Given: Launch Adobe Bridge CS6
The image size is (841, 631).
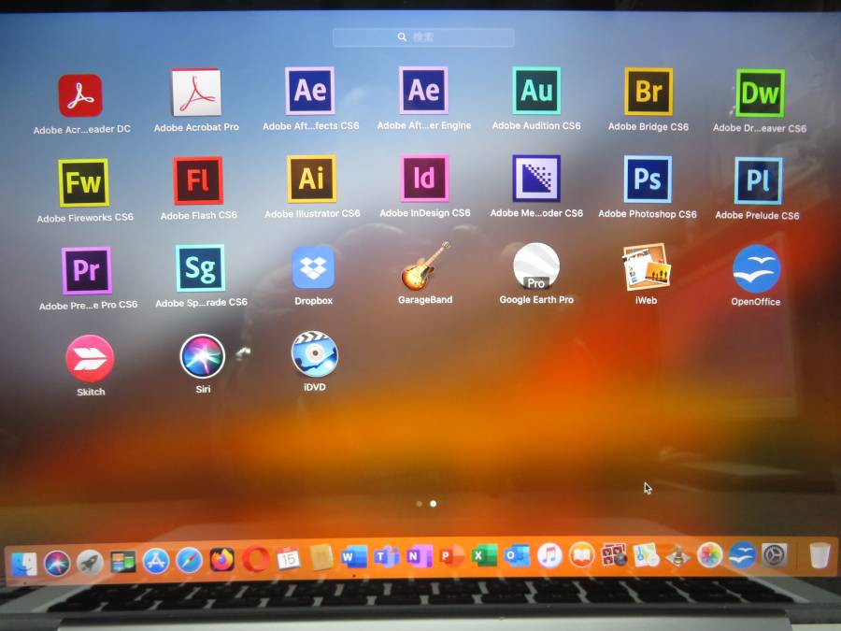Looking at the screenshot, I should click(649, 92).
